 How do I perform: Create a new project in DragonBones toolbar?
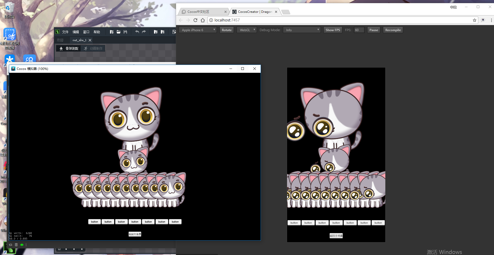click(x=112, y=32)
